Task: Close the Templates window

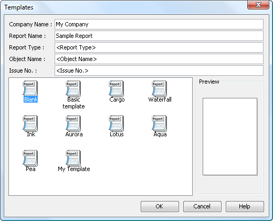Action: point(258,5)
